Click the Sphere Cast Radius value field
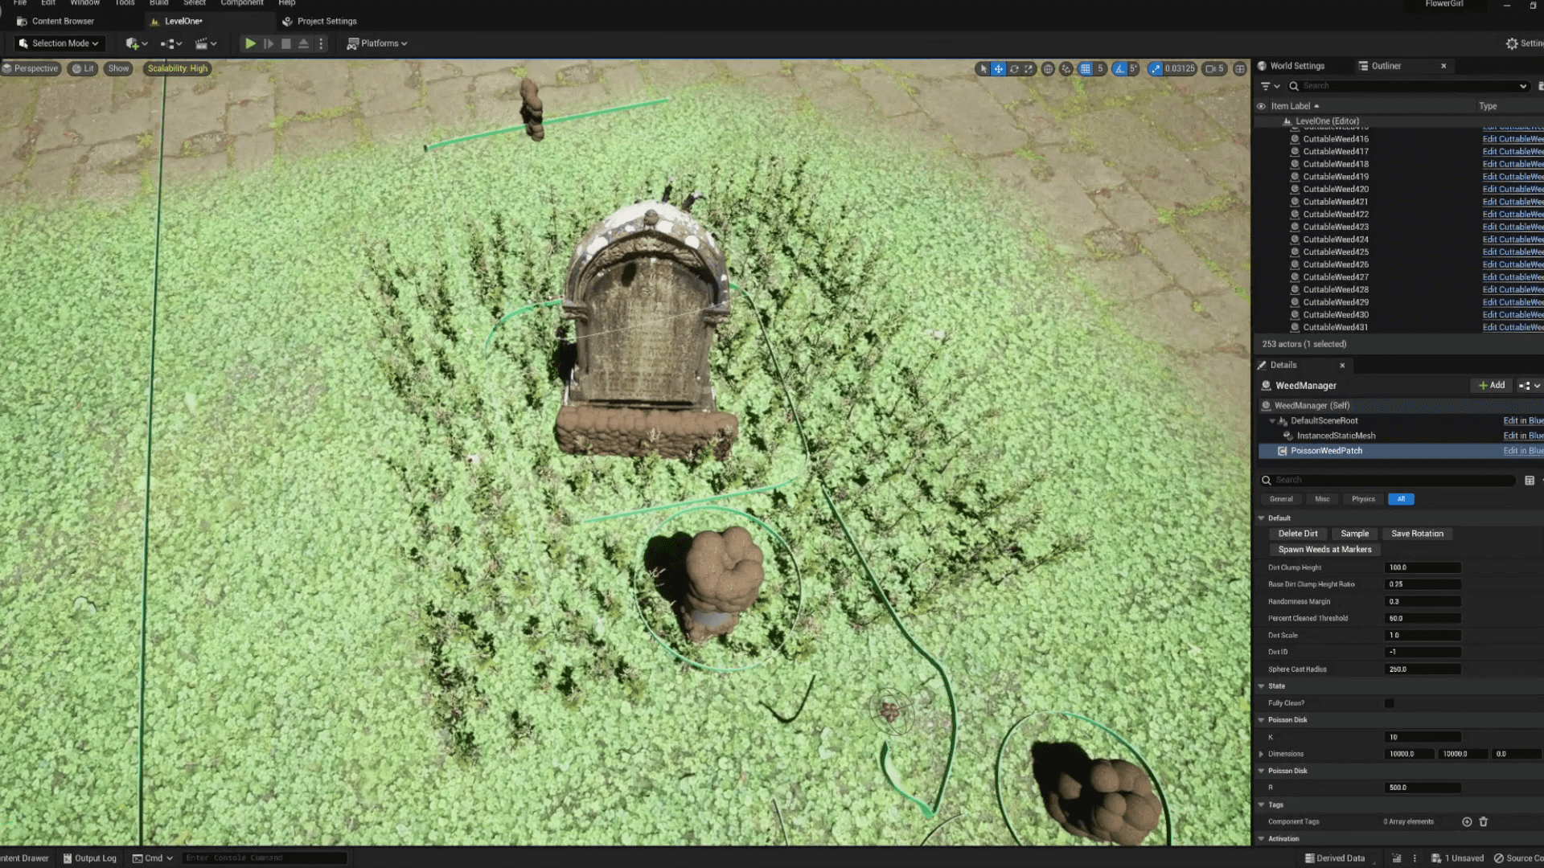The width and height of the screenshot is (1544, 868). (1422, 669)
